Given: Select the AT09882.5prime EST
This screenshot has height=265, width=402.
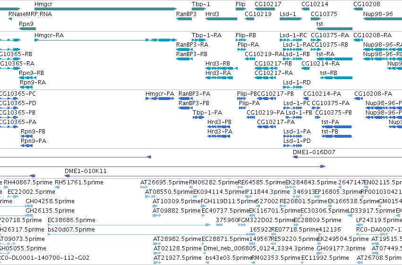Looking at the screenshot, I should (157, 215).
